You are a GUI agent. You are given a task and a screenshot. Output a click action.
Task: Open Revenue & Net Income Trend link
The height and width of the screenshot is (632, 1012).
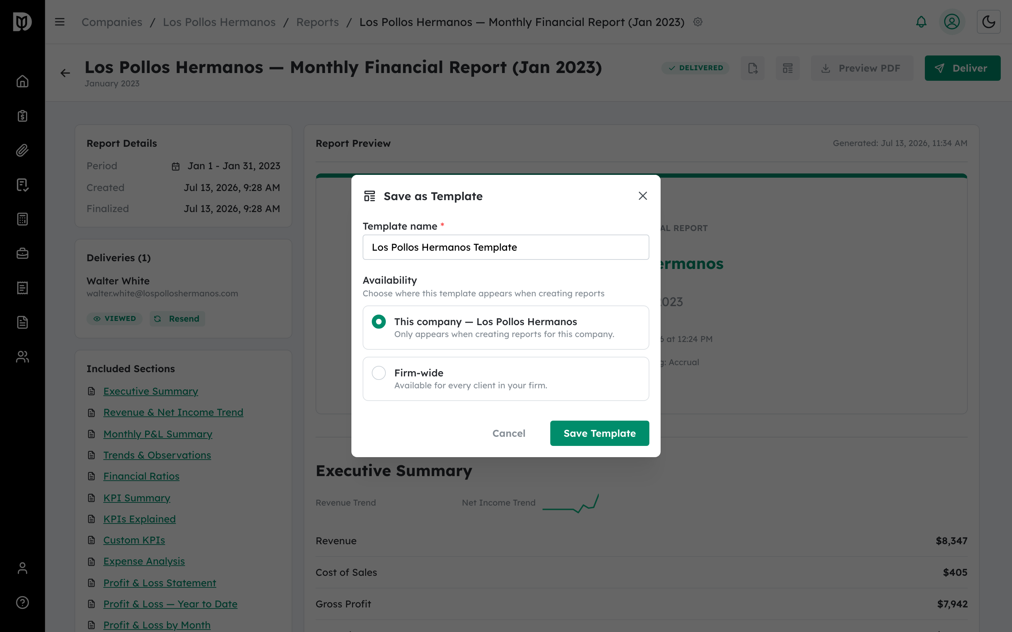173,412
